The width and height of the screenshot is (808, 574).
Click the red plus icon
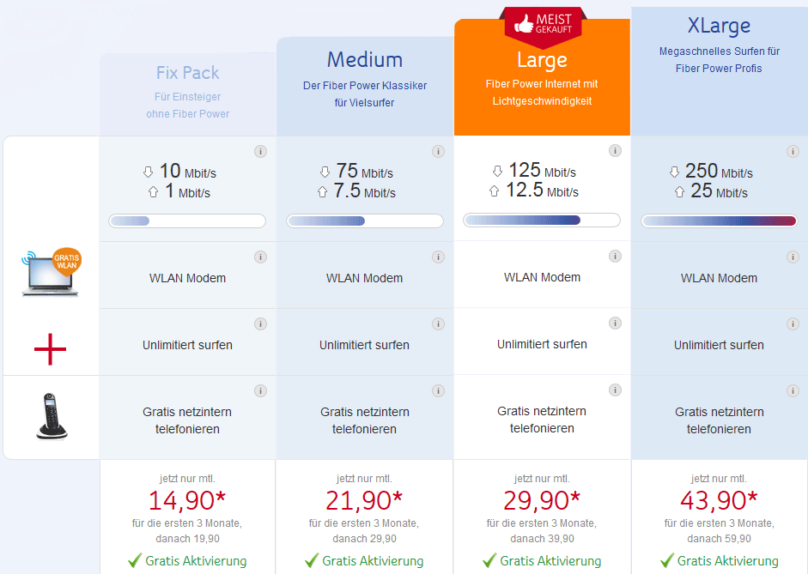click(x=50, y=349)
